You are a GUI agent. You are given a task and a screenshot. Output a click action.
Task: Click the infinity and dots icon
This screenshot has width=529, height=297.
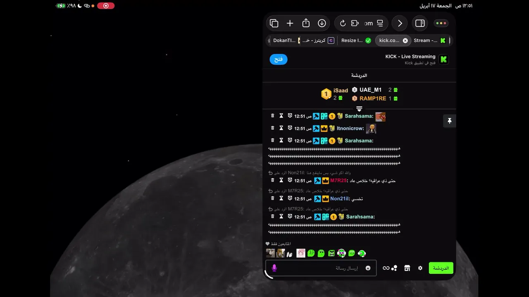coord(390,268)
